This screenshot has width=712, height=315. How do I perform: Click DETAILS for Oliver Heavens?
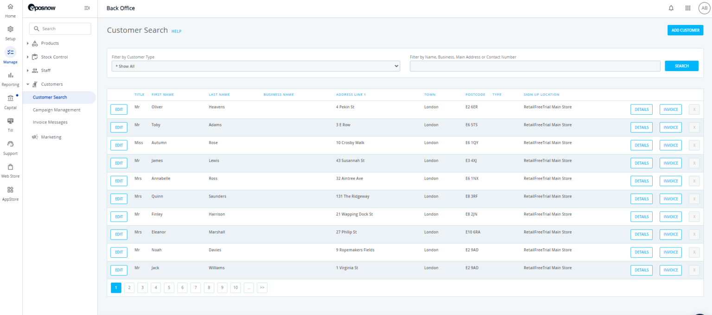[641, 110]
